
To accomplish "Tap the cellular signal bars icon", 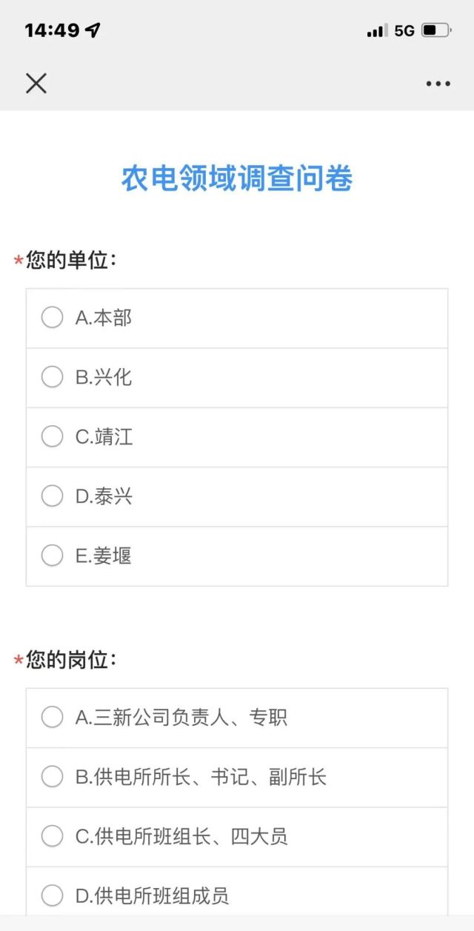I will click(x=376, y=31).
